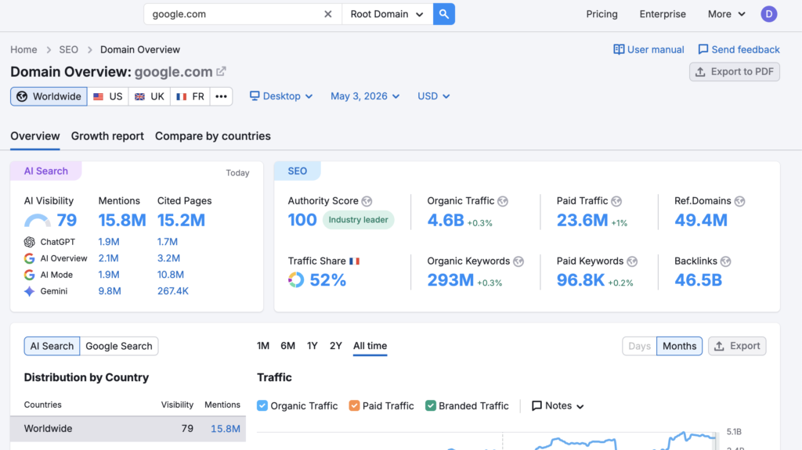Switch to Growth report tab

point(107,136)
